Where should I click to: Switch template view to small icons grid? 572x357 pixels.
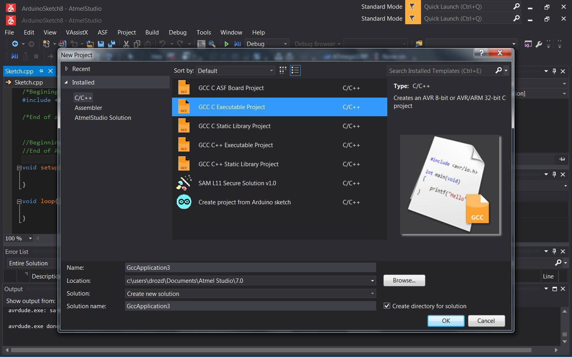[283, 70]
